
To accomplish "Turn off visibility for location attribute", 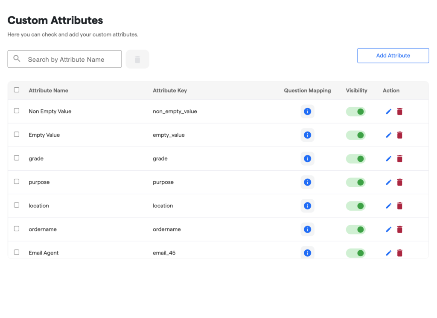I will (x=355, y=206).
